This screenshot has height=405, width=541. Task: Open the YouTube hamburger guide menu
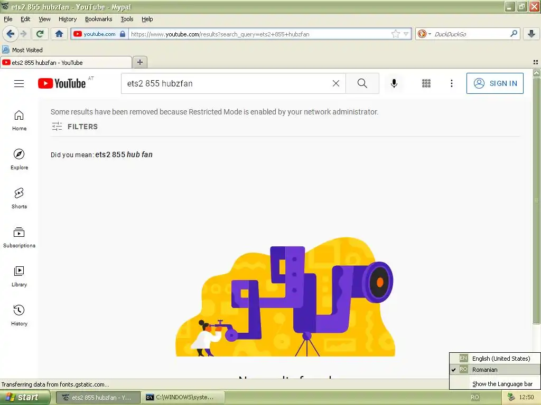click(19, 83)
